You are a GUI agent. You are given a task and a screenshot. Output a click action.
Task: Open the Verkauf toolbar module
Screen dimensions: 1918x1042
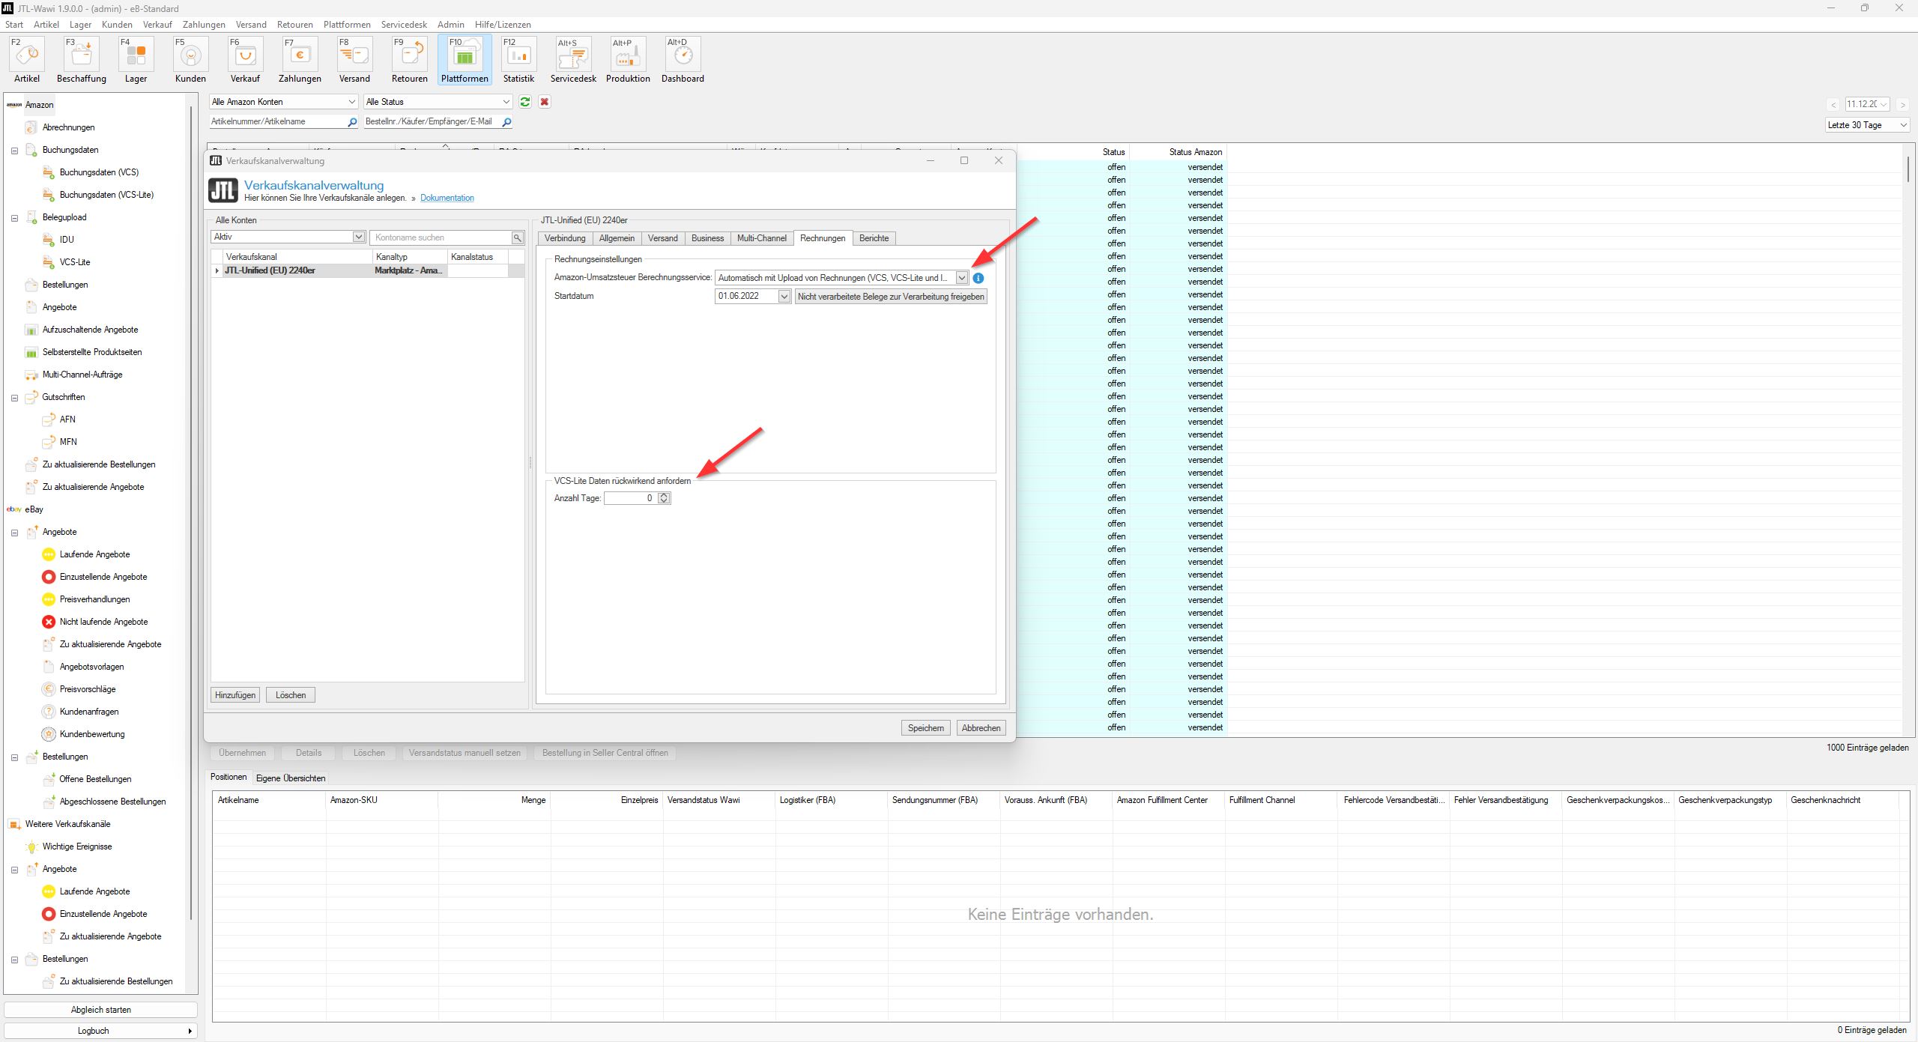(x=245, y=61)
